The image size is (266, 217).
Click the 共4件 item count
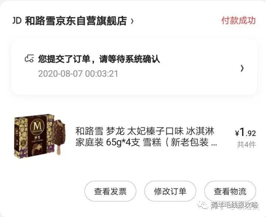click(x=246, y=145)
